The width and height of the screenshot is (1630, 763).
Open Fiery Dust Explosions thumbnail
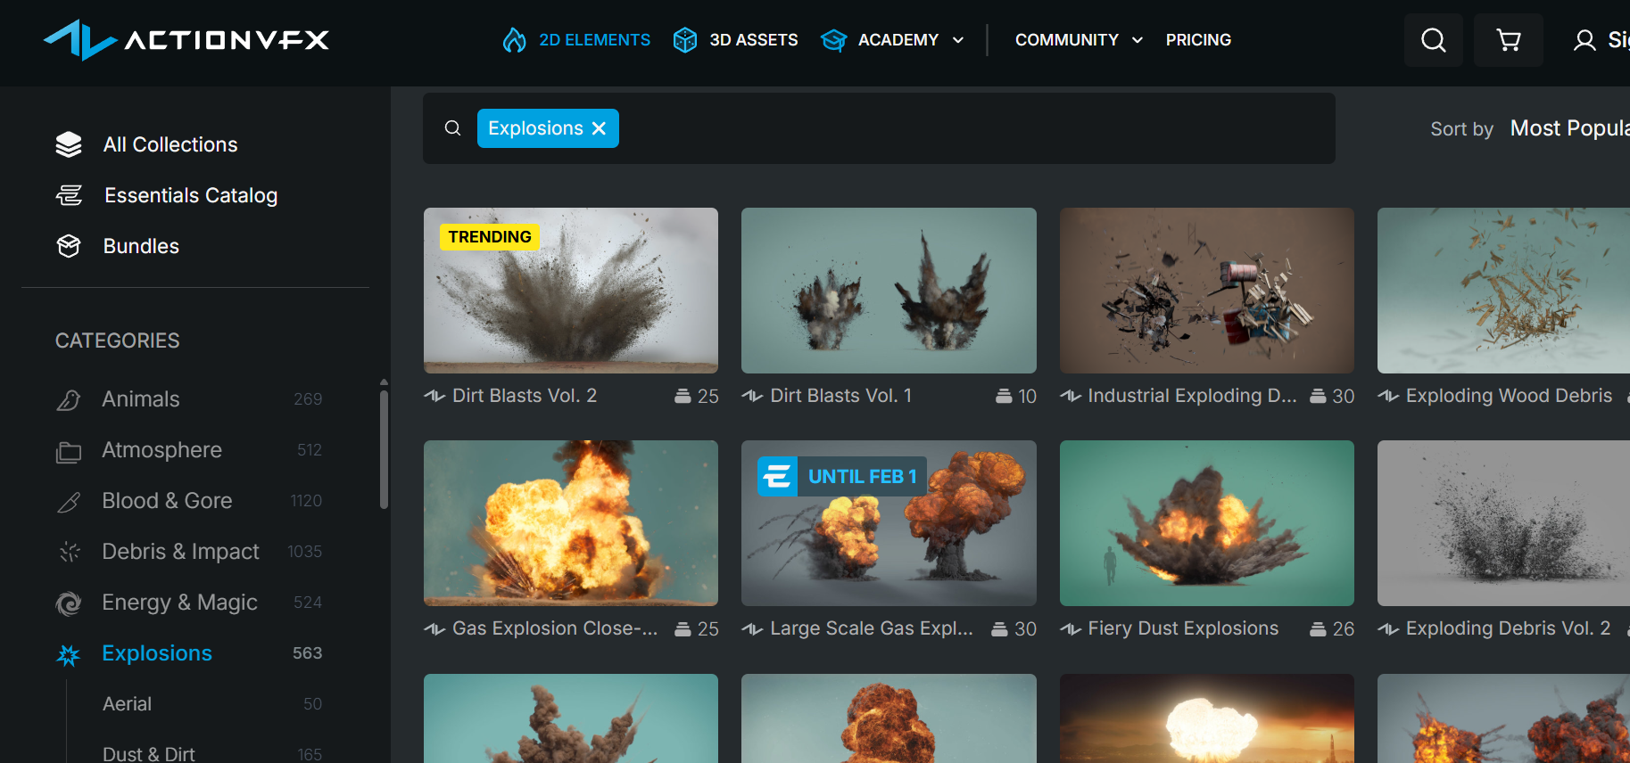1207,523
